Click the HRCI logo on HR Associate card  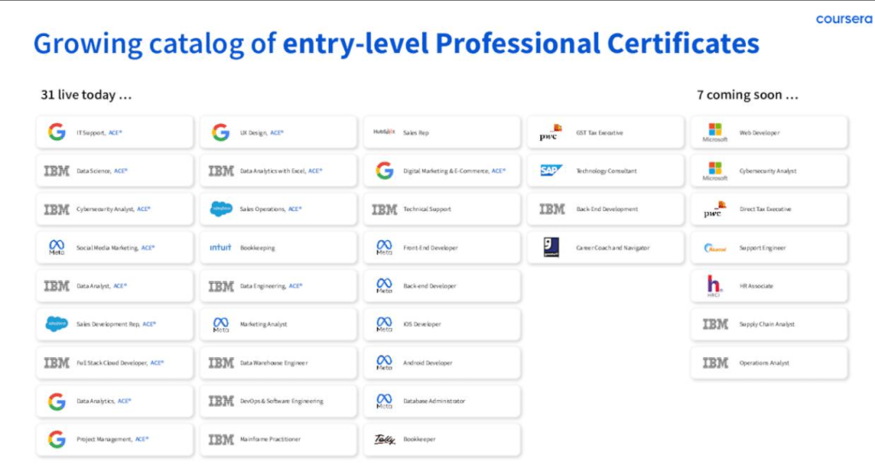(x=714, y=285)
